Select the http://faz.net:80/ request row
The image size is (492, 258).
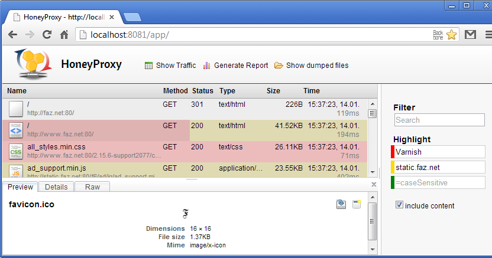pos(185,109)
